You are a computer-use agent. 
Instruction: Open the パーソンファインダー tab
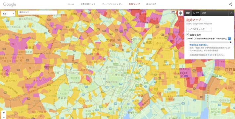(x=112, y=4)
